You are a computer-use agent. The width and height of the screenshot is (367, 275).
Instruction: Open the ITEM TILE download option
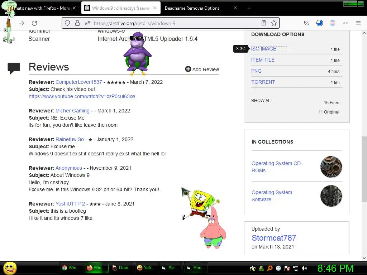(x=263, y=60)
